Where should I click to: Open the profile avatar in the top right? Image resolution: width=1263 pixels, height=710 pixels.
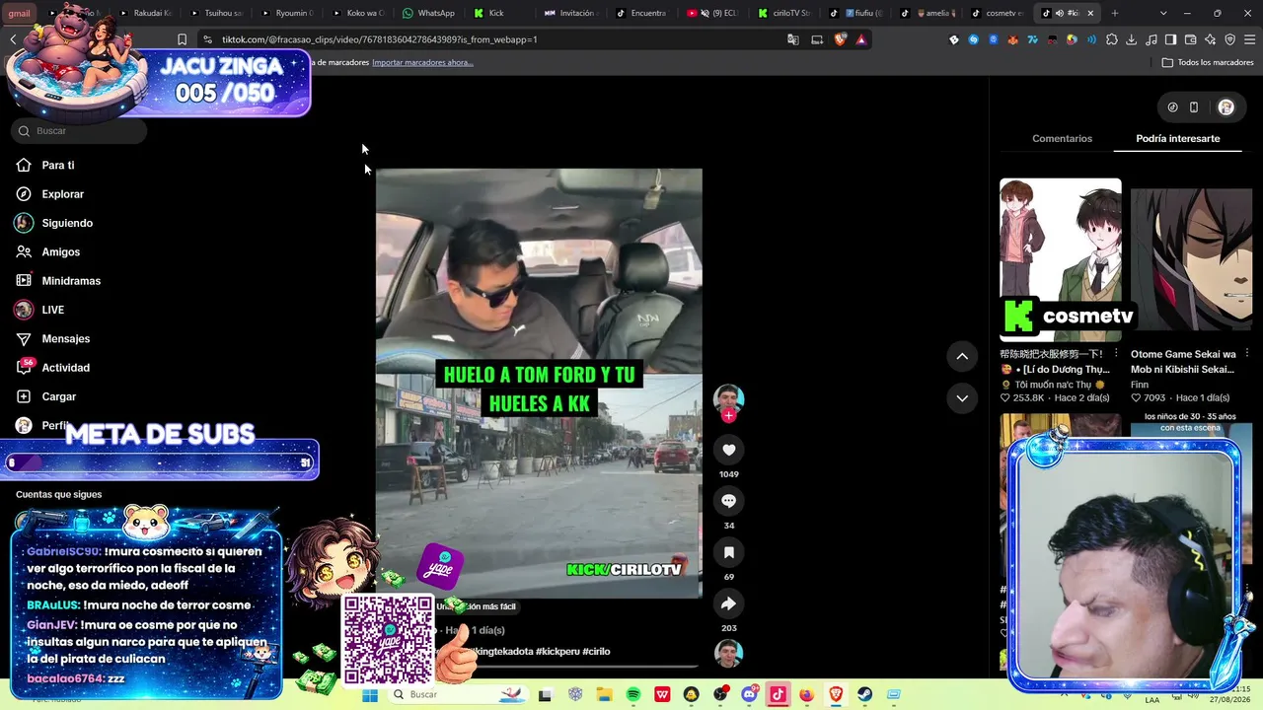[x=1226, y=106]
